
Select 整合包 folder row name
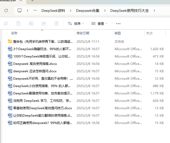click(43, 42)
